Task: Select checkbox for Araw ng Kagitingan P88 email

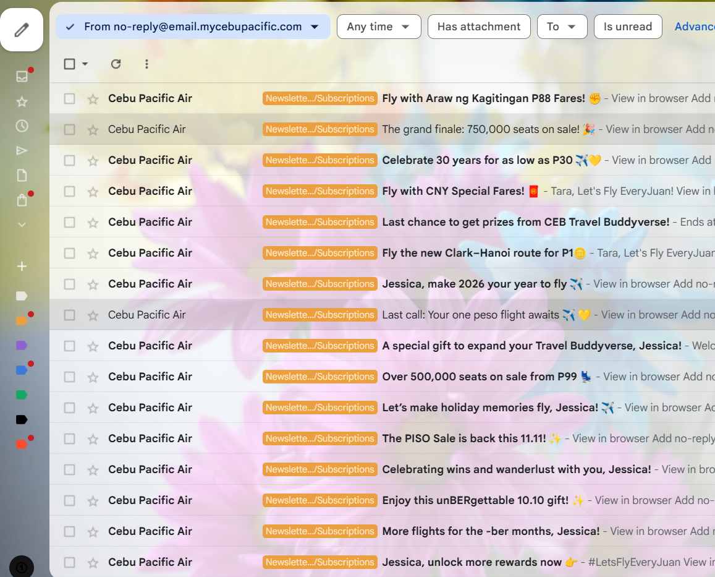Action: (x=69, y=98)
